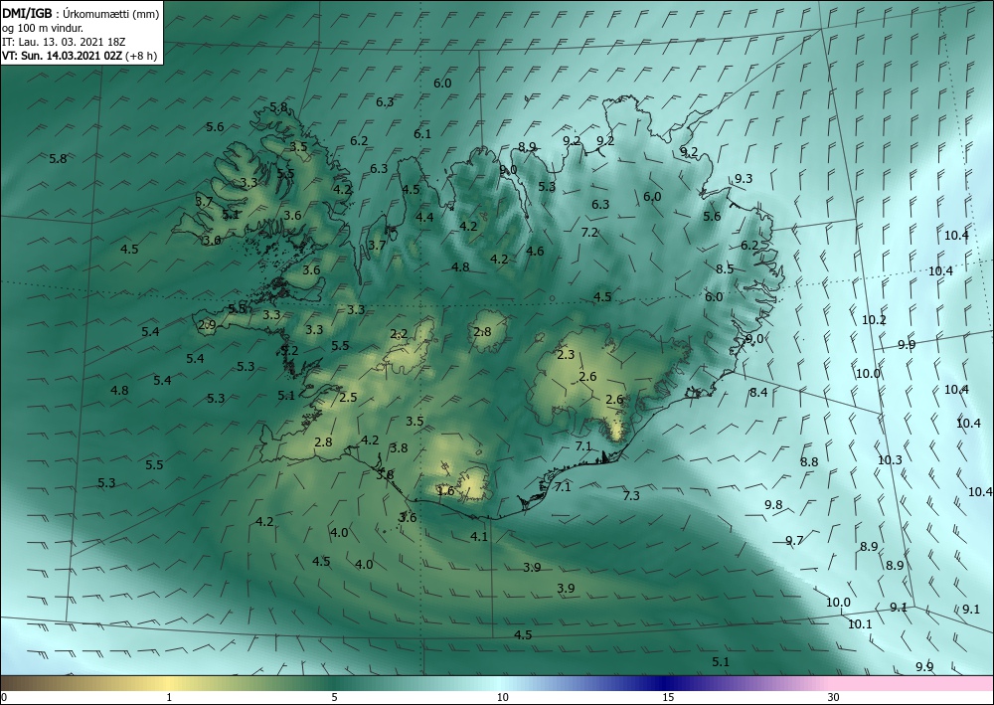Click the 8.4 precipitation value
The image size is (994, 705).
click(x=758, y=393)
